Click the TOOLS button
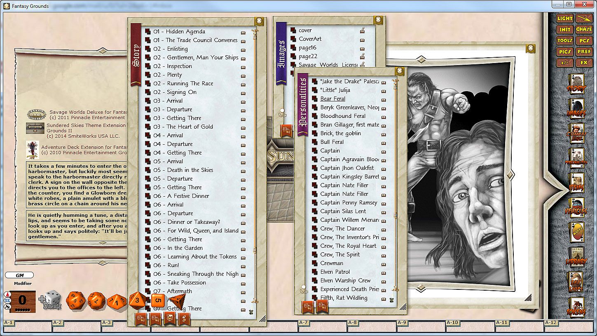Viewport: 597px width, 336px height. (x=565, y=41)
